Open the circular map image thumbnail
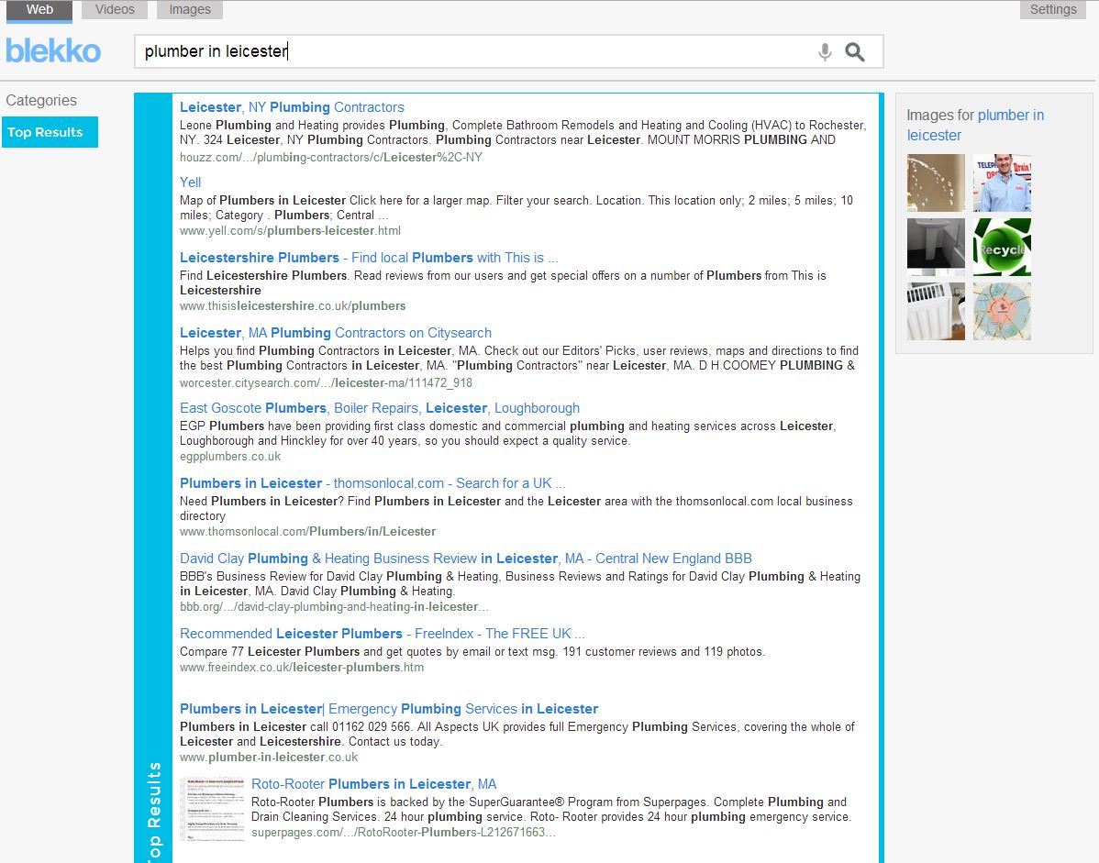The height and width of the screenshot is (863, 1099). tap(1002, 312)
